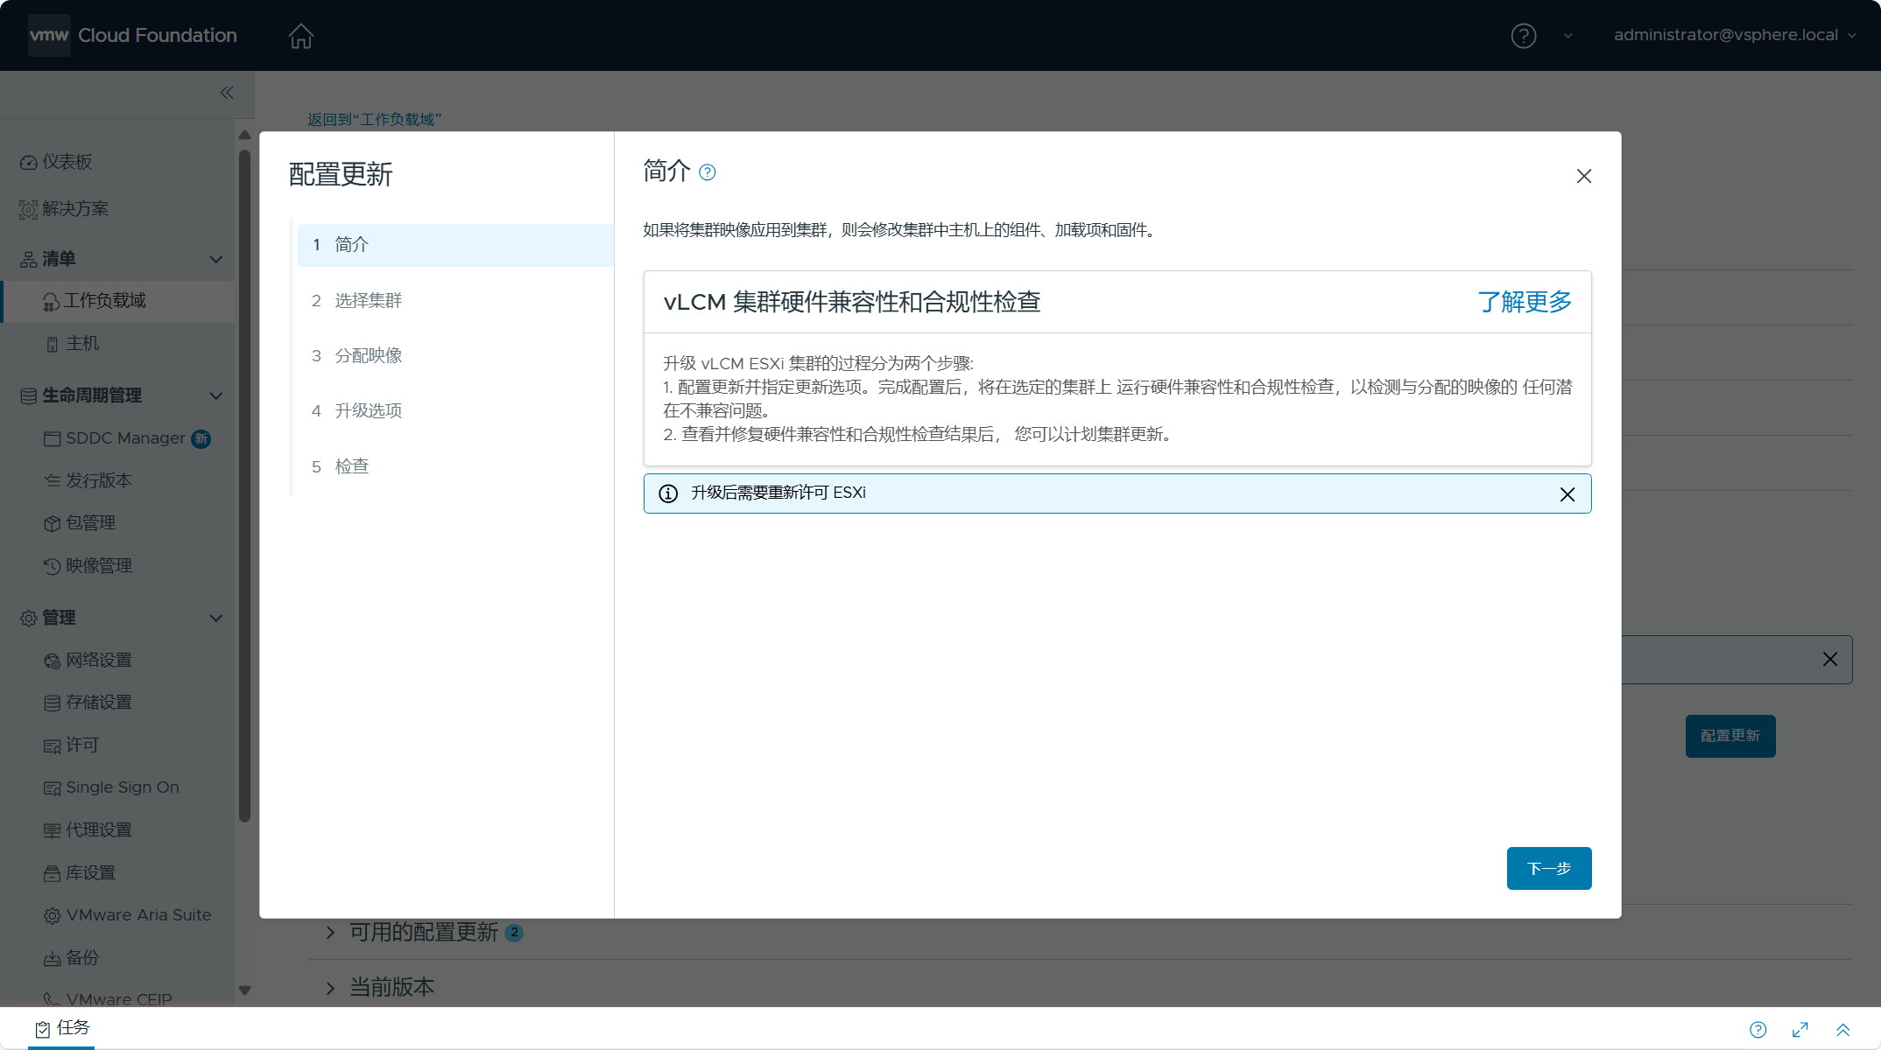1881x1050 pixels.
Task: Collapse the sidebar with double-chevron icon
Action: [x=227, y=93]
